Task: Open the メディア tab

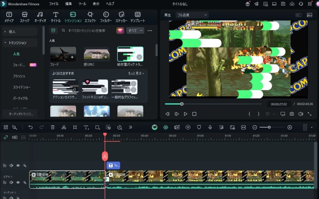Action: click(x=9, y=17)
